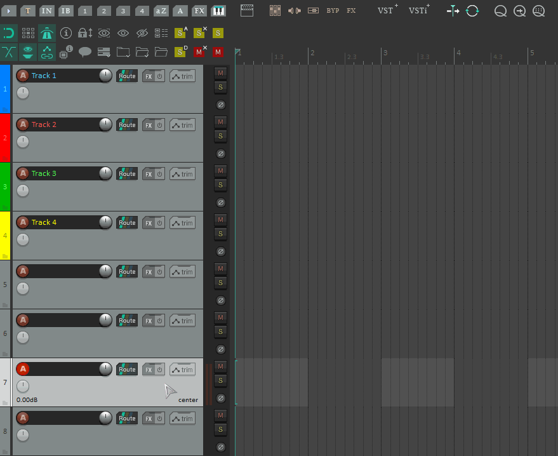
Task: Click the track 7 volume knob
Action: point(105,369)
